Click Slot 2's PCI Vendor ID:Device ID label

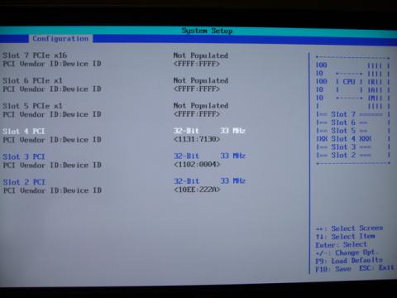[x=52, y=190]
